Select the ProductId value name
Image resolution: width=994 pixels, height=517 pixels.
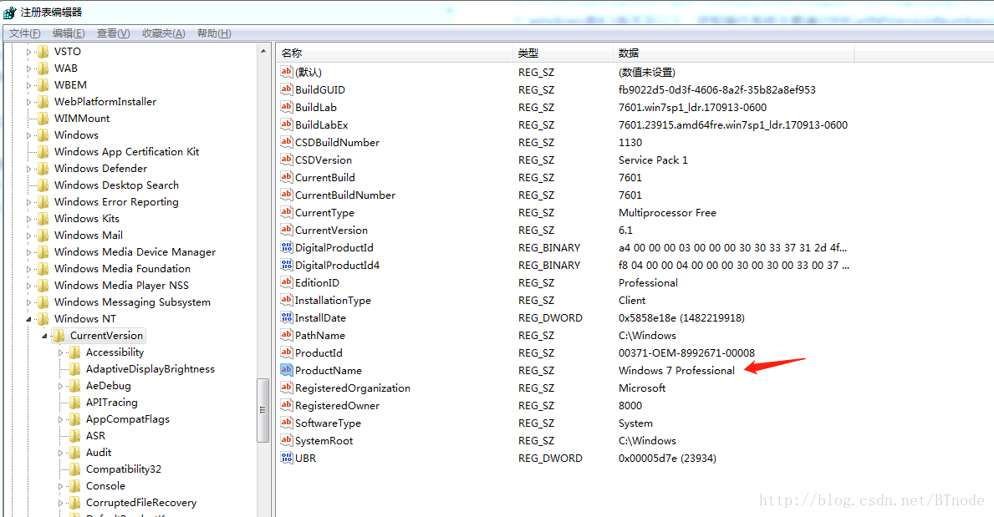[319, 353]
